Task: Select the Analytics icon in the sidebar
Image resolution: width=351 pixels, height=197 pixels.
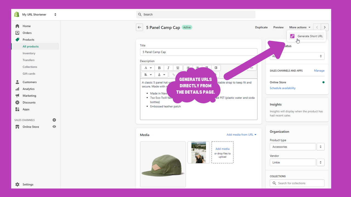Action: coord(17,89)
